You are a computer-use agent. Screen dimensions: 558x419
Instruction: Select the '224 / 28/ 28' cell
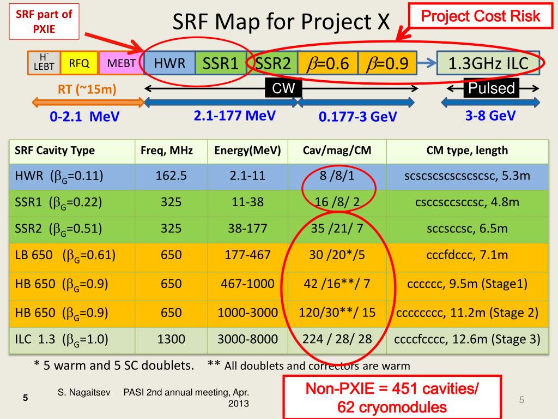pos(337,339)
